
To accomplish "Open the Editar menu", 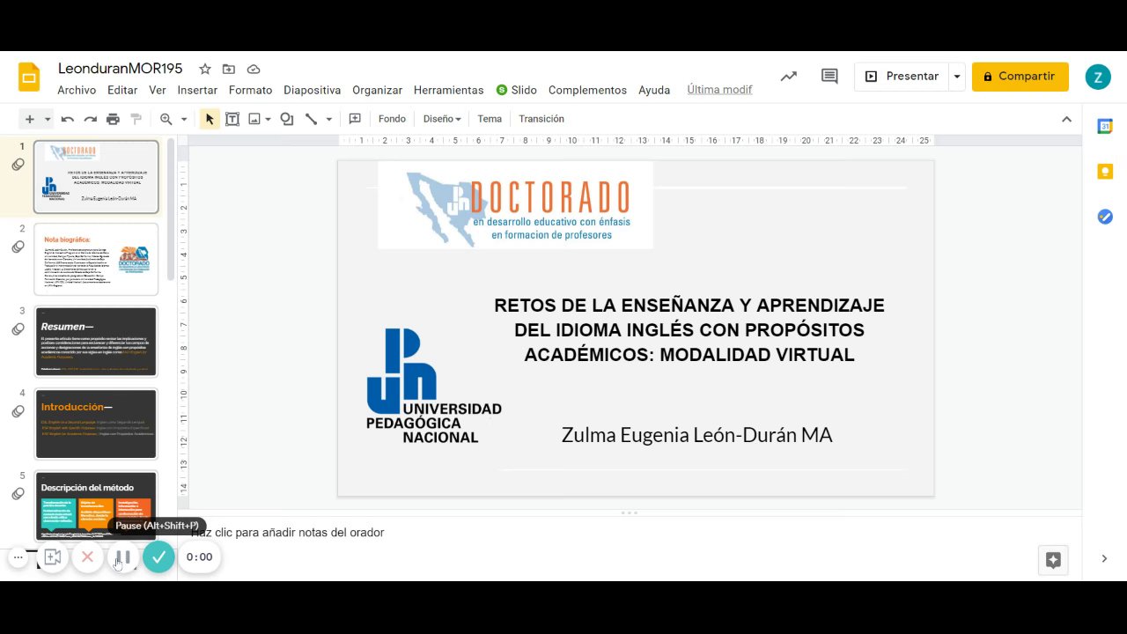I will [x=122, y=90].
